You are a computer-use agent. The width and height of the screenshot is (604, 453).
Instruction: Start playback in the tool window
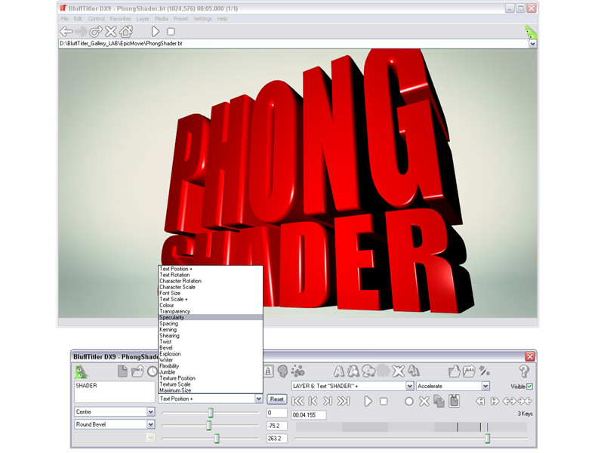click(368, 402)
